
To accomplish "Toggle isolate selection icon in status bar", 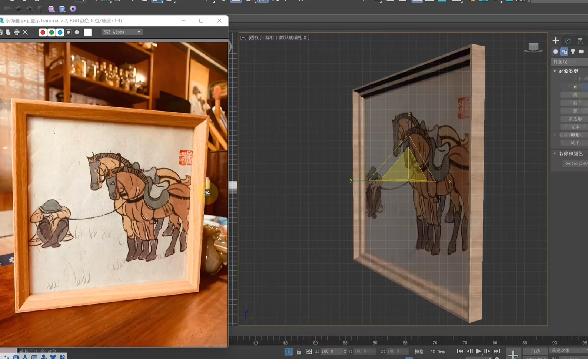I will 288,352.
